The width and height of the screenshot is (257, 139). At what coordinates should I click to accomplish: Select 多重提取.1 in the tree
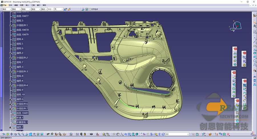22,122
